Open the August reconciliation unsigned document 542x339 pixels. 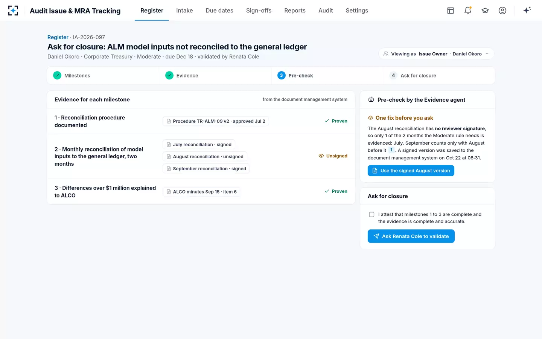[x=205, y=157]
